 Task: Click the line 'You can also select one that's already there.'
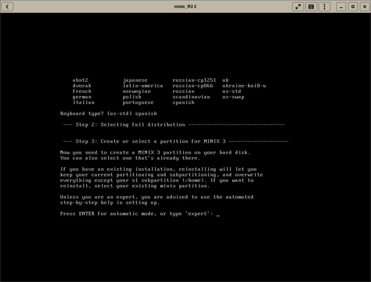(130, 158)
